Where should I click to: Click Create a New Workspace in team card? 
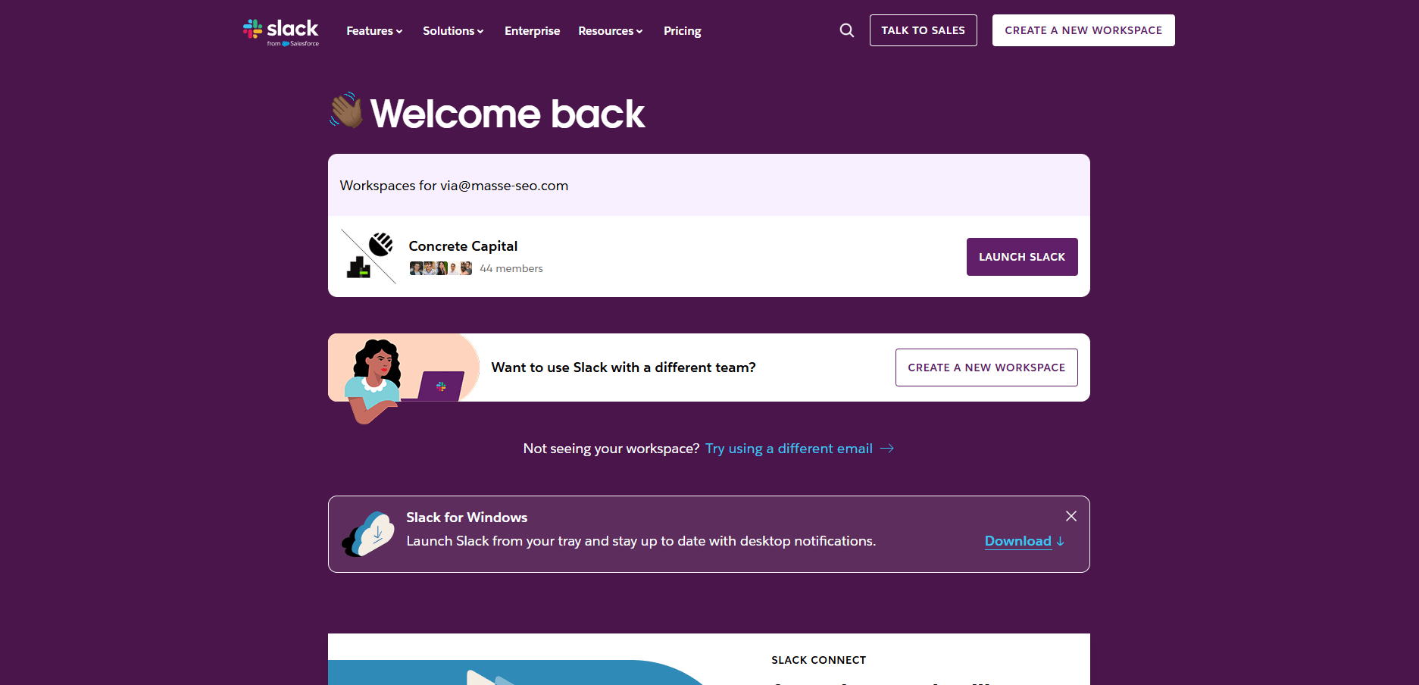coord(986,368)
